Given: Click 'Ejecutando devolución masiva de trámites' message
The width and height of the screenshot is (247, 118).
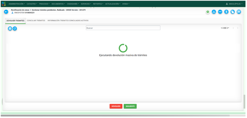Looking at the screenshot, I should (123, 55).
